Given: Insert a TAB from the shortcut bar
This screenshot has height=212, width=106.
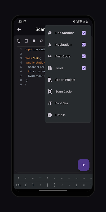Looking at the screenshot, I should (x=19, y=185).
